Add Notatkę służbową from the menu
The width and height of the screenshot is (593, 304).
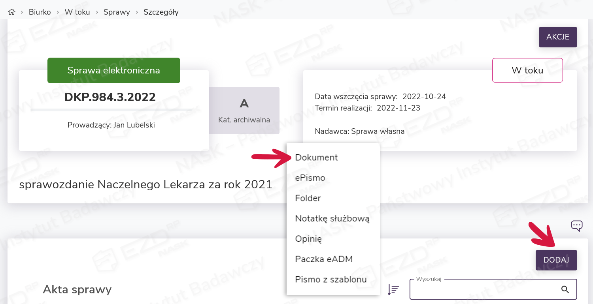[332, 219]
